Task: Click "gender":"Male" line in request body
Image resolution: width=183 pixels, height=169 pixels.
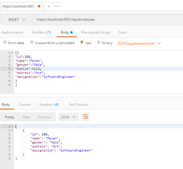Action: click(30, 65)
